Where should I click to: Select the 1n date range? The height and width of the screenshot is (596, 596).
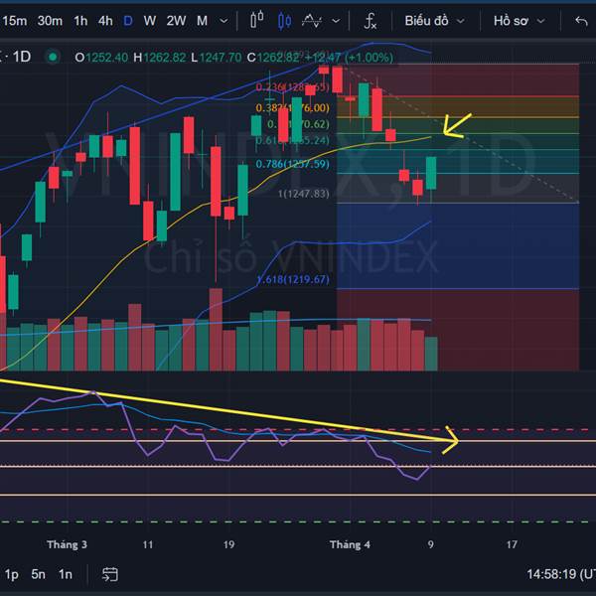(66, 574)
